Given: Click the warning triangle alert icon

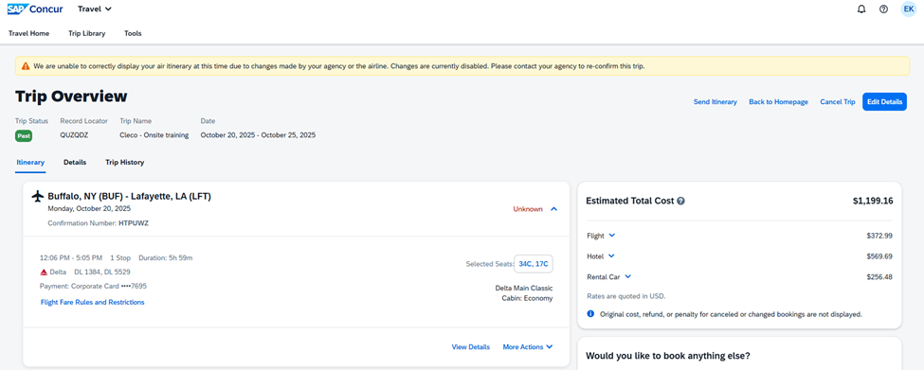Looking at the screenshot, I should point(26,66).
